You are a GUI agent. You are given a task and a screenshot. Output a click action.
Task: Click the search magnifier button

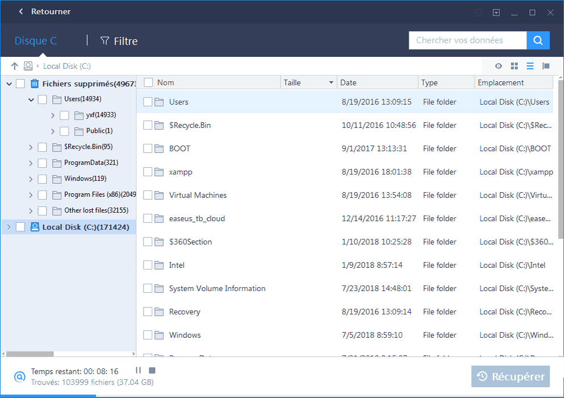(538, 40)
